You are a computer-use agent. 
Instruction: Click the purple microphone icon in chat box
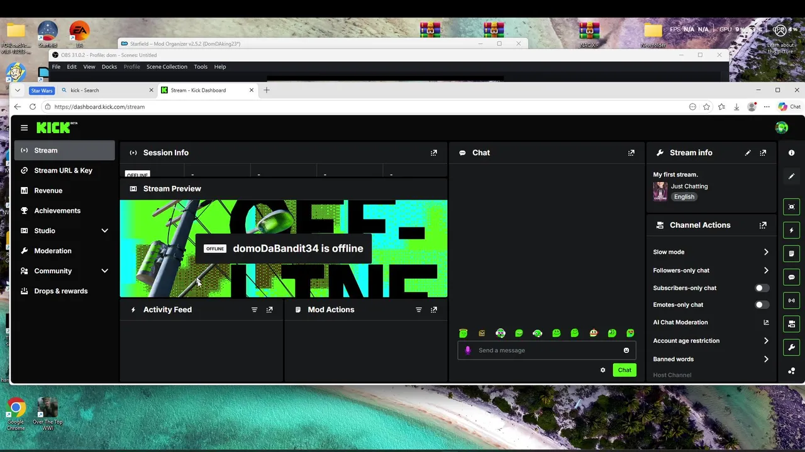click(467, 350)
